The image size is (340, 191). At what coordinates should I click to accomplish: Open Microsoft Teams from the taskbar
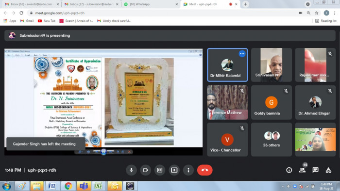84,186
